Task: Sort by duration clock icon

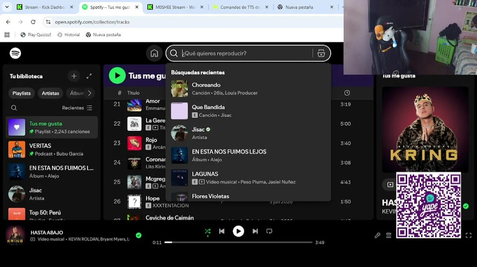Action: pos(347,93)
